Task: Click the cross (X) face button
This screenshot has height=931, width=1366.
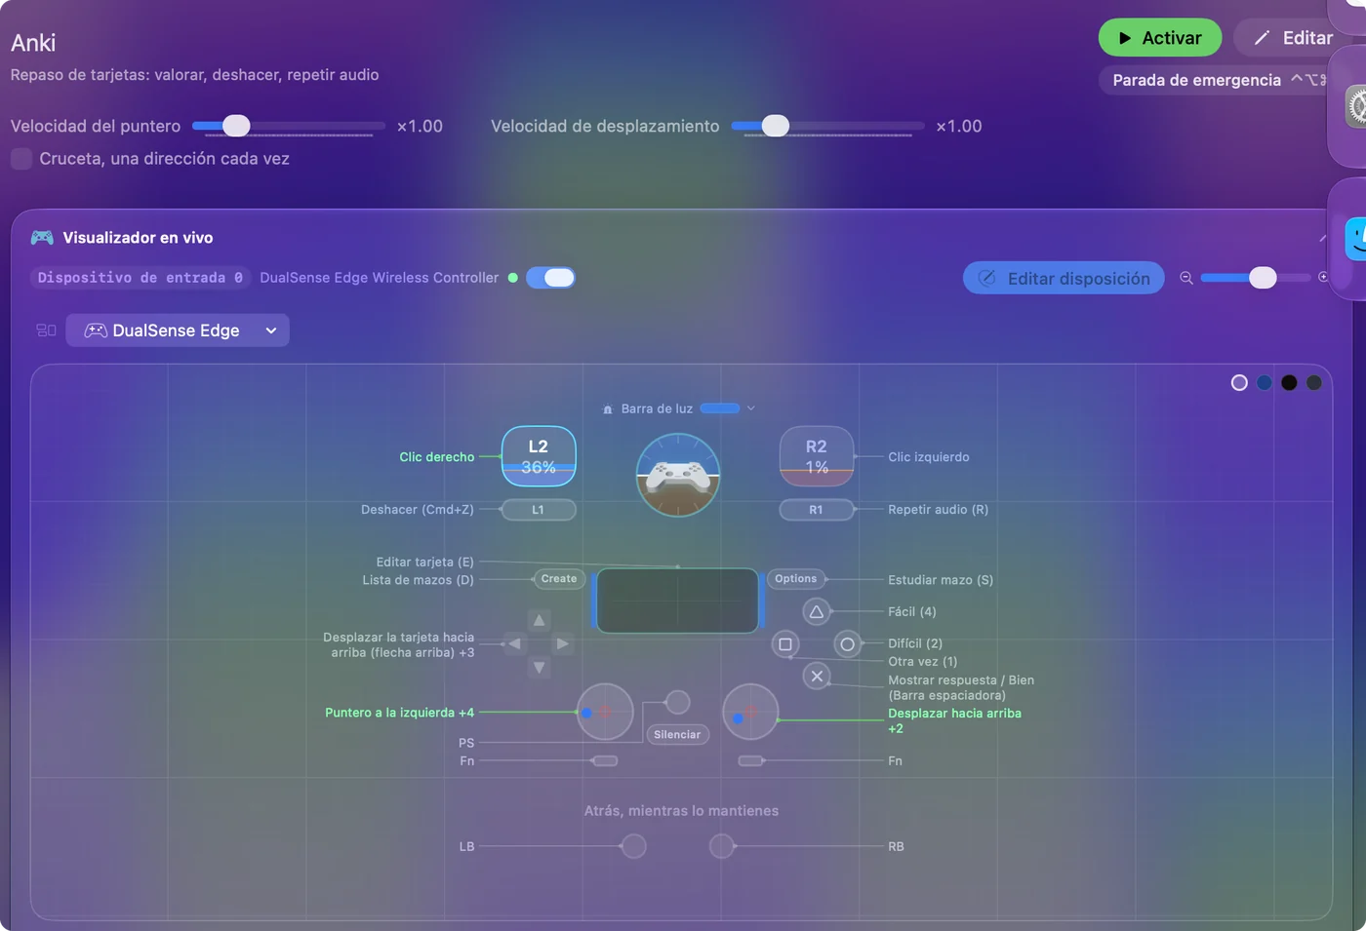Action: pyautogui.click(x=817, y=676)
